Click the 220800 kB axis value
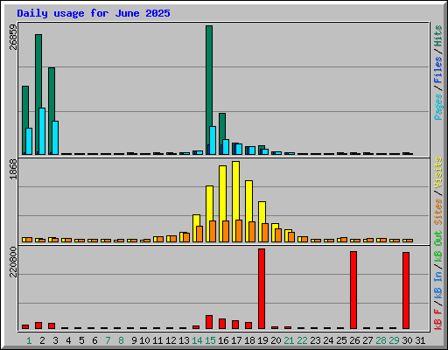The image size is (448, 350). click(13, 262)
